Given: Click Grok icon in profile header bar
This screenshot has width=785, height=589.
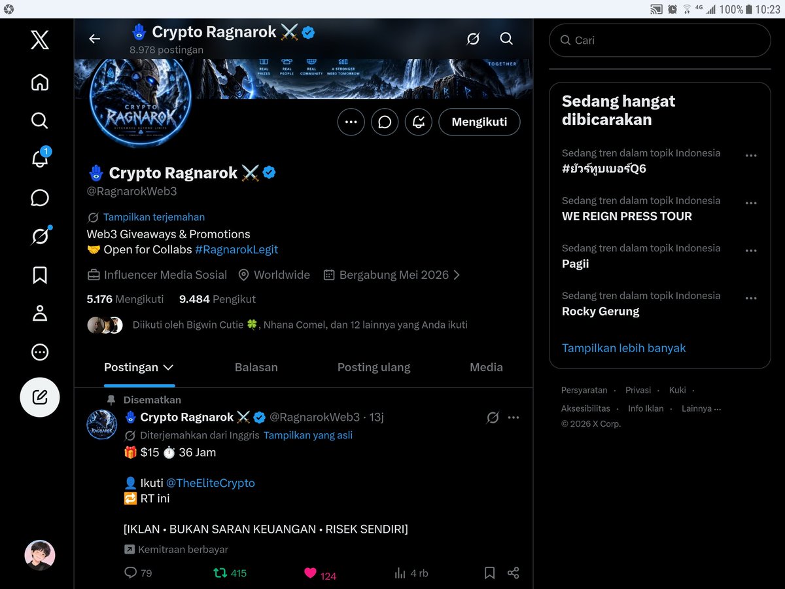Looking at the screenshot, I should 473,39.
